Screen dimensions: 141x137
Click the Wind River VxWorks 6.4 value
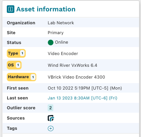73,65
